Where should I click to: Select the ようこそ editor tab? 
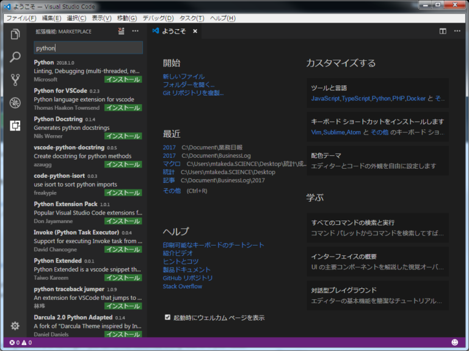pyautogui.click(x=175, y=31)
